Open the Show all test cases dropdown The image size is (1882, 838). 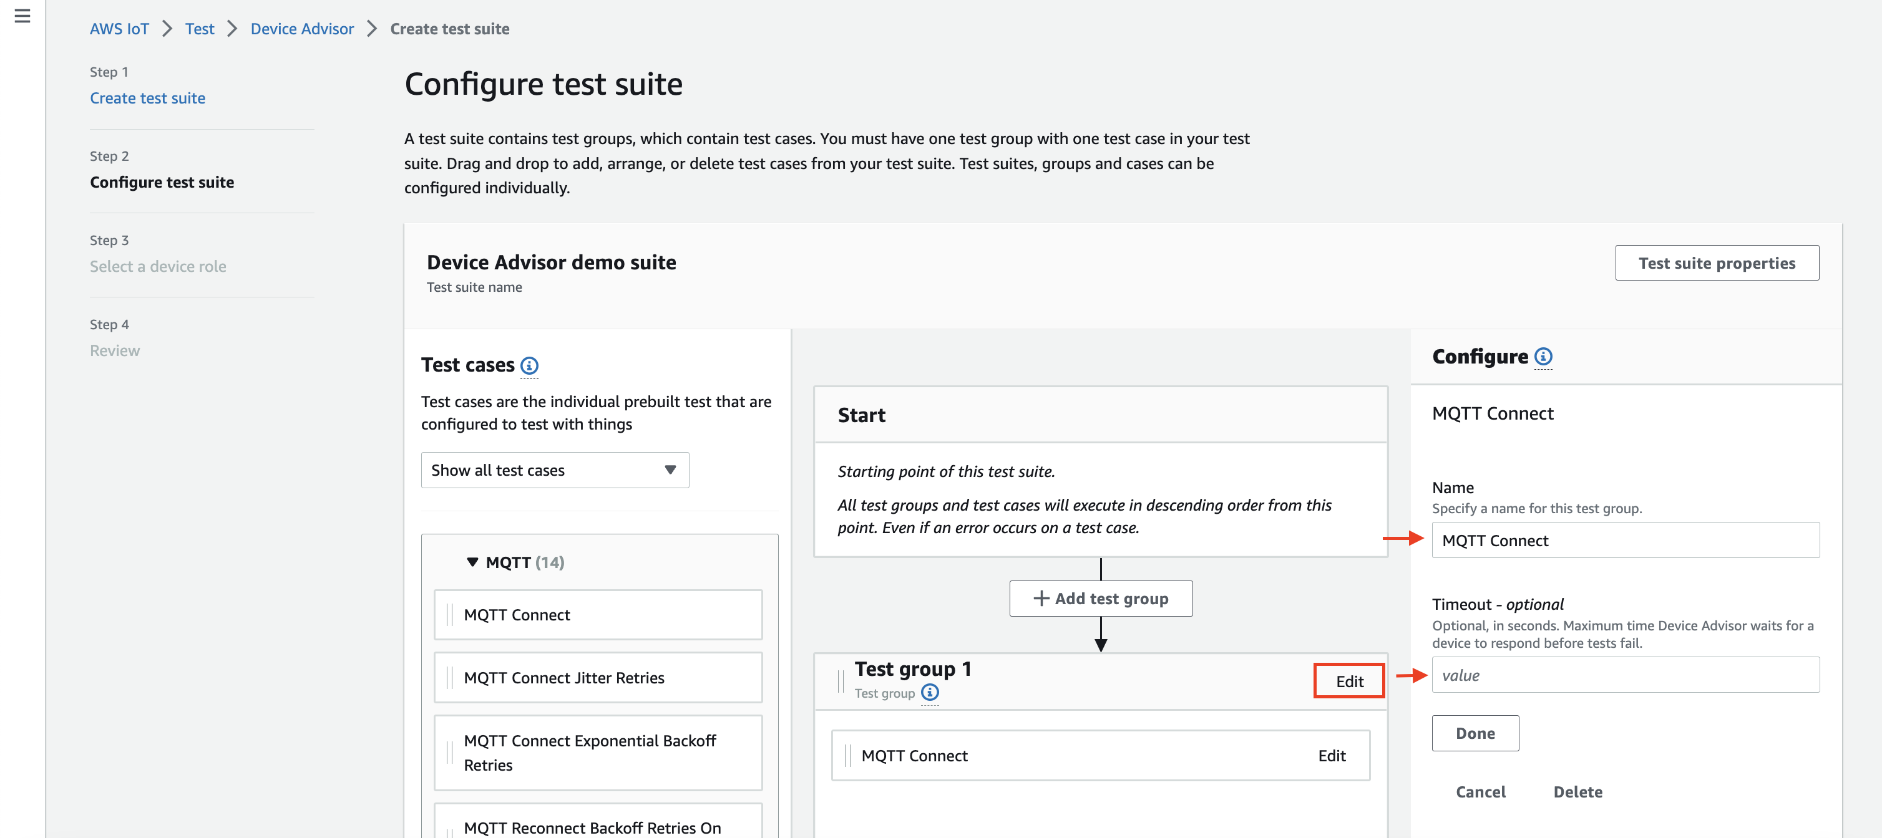555,470
